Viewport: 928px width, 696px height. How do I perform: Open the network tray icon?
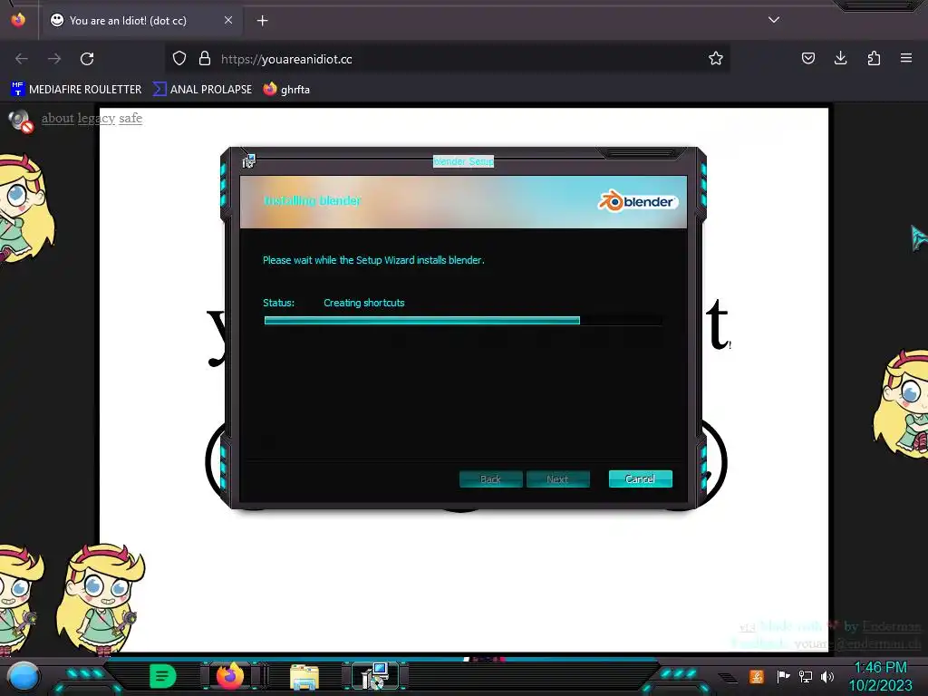point(806,676)
